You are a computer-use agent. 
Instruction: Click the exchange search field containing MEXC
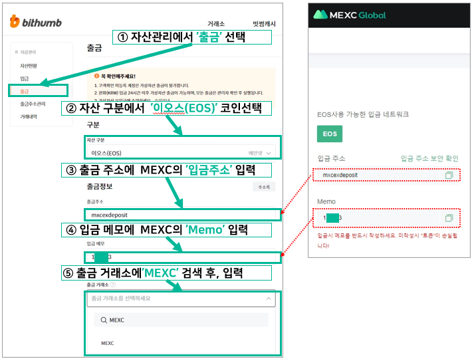click(x=181, y=320)
